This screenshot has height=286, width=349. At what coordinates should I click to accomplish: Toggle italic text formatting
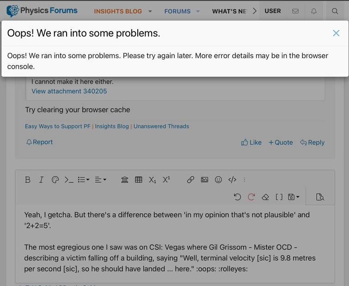tap(41, 180)
